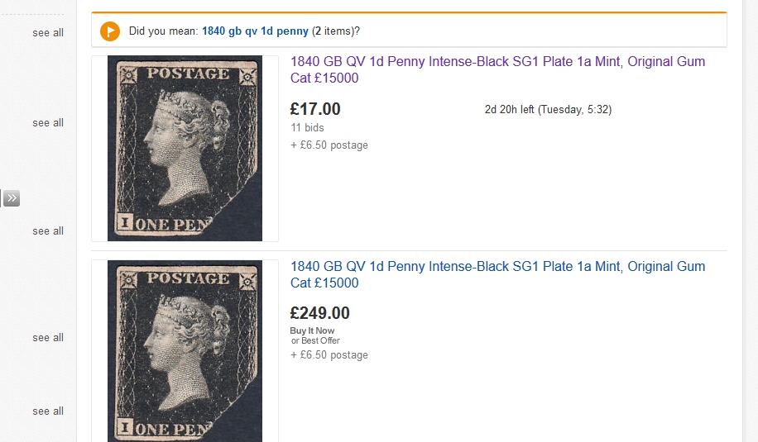Click the '+ £6.50 postage' under Best Offer

point(329,355)
